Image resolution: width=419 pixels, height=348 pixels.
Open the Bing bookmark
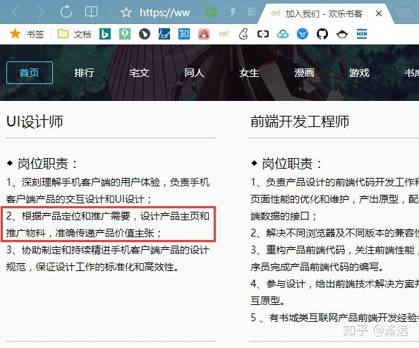click(x=104, y=34)
